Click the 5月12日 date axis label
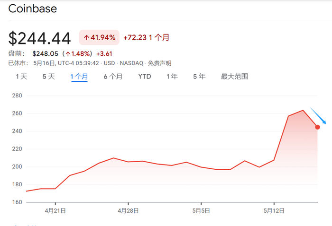Image resolution: width=332 pixels, height=226 pixels. (274, 211)
